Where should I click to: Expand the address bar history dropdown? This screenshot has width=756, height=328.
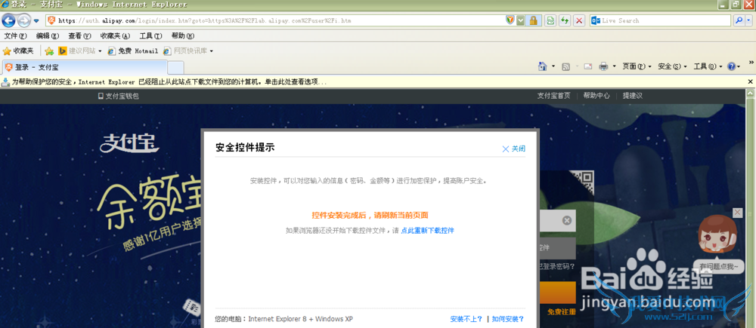[x=520, y=20]
